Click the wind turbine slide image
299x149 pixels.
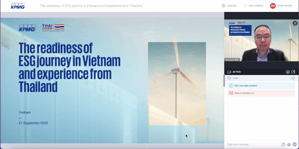click(x=177, y=84)
